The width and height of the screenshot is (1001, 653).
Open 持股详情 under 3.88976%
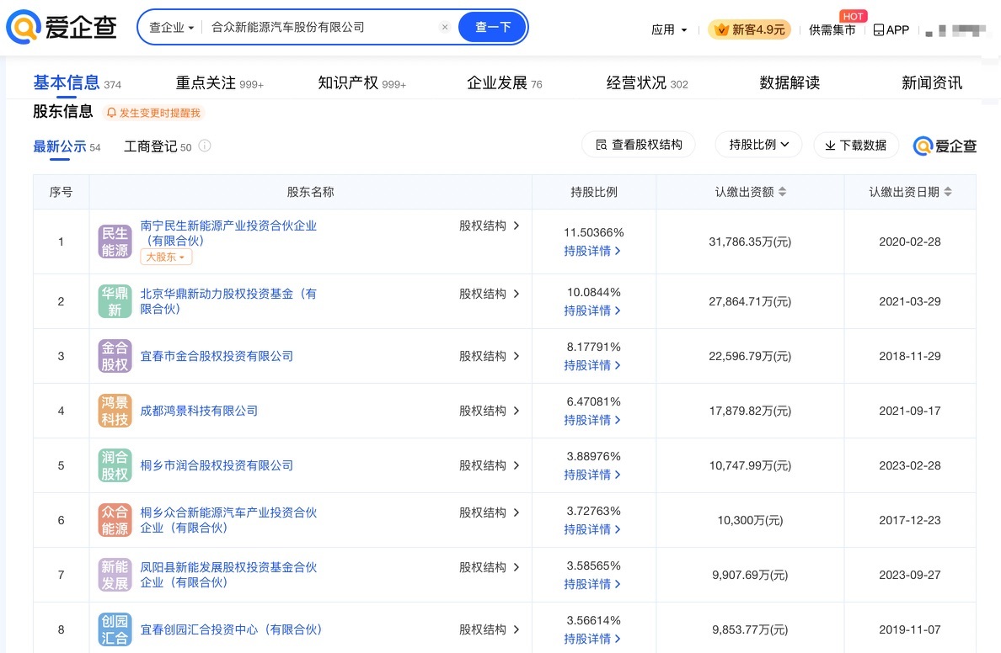[592, 475]
